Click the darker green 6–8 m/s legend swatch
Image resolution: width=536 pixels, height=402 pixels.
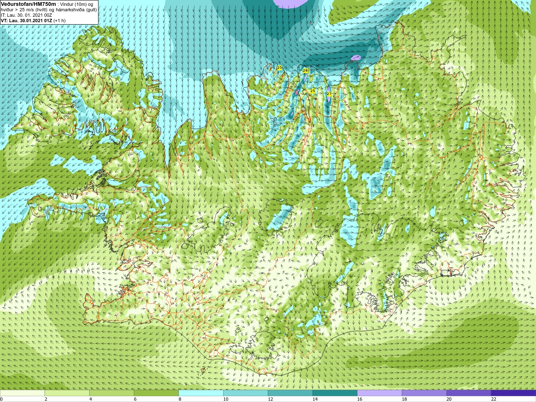(x=156, y=393)
